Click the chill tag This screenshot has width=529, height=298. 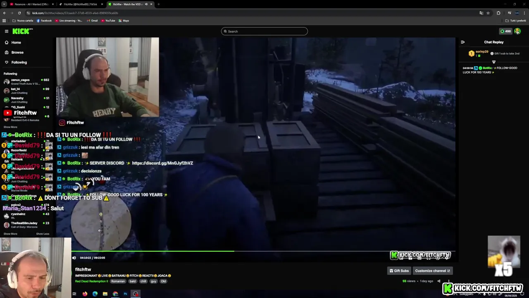click(143, 281)
